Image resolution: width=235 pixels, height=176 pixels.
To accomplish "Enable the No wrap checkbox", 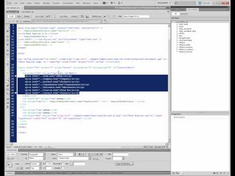I will click(x=62, y=164).
